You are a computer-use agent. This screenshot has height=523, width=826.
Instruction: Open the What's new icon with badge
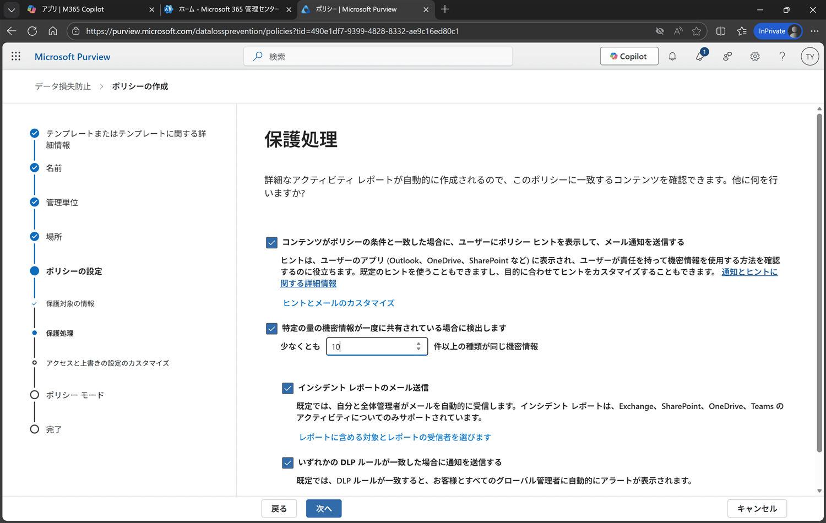[x=700, y=56]
